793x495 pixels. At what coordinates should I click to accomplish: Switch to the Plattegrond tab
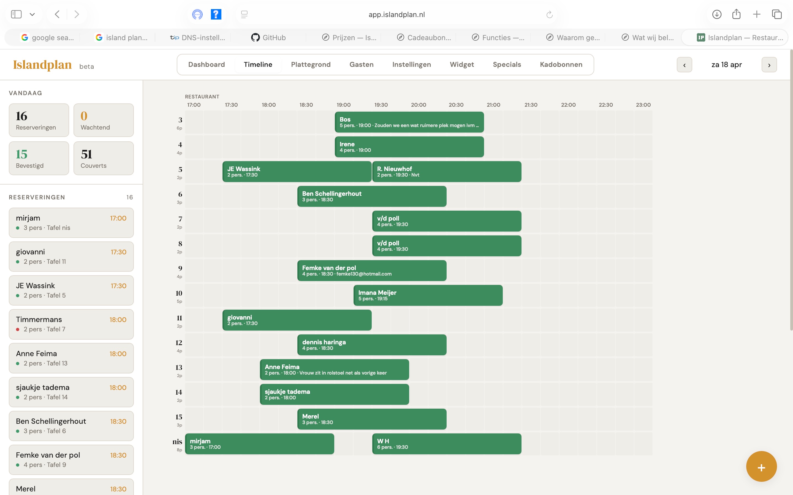point(310,65)
